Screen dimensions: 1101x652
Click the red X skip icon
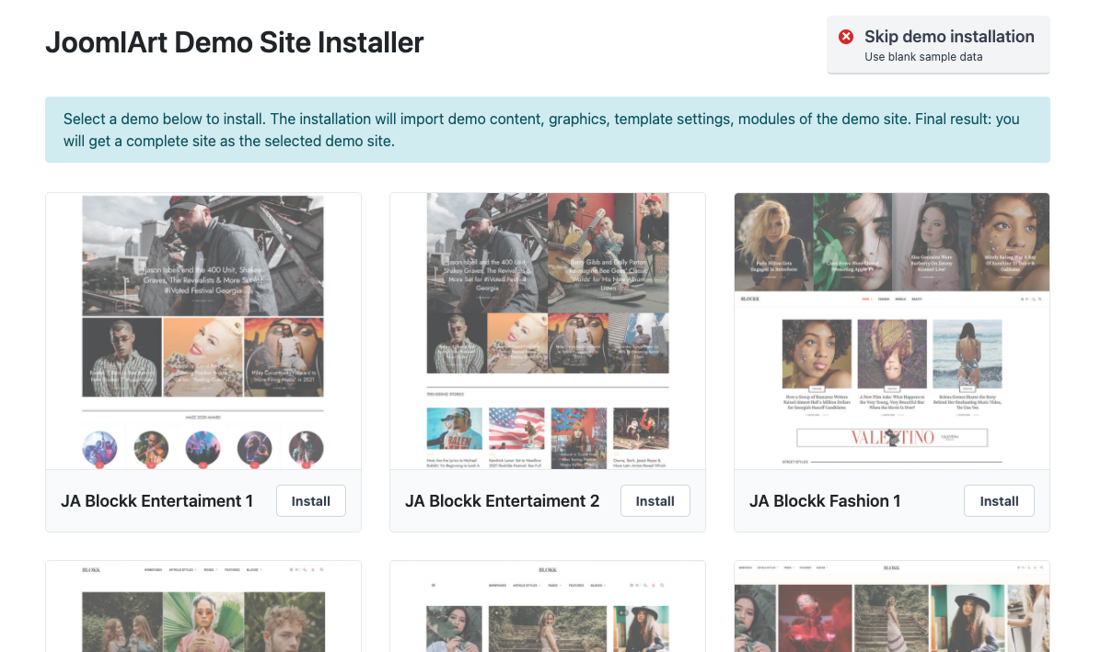(846, 37)
